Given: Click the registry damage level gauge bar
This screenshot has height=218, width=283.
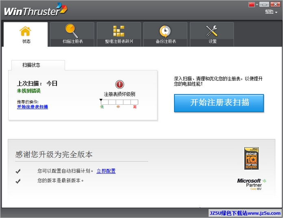Looking at the screenshot, I should point(120,102).
